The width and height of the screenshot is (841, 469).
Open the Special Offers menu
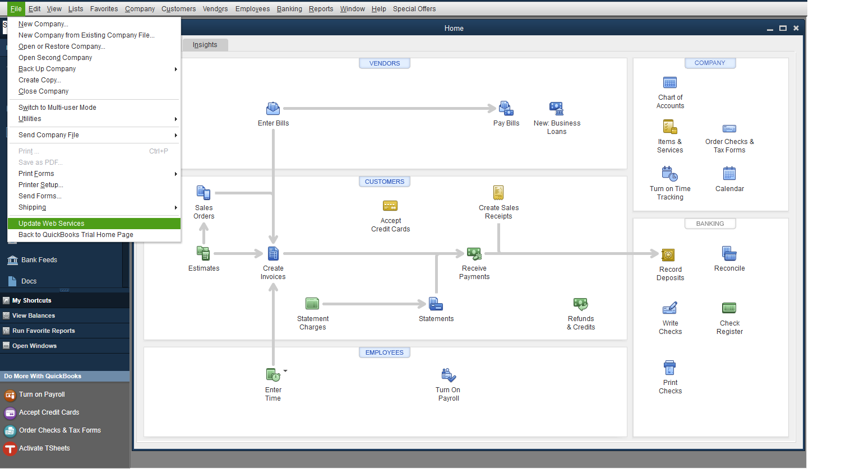414,9
